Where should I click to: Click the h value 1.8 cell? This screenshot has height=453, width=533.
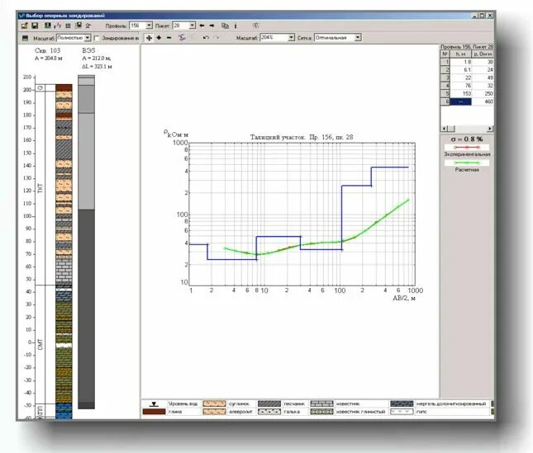[x=460, y=62]
